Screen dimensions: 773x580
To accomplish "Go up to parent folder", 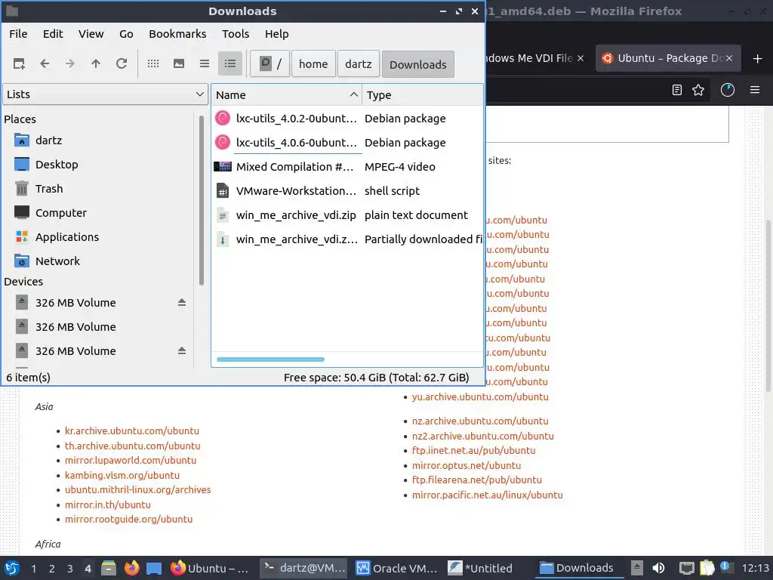I will click(x=96, y=63).
